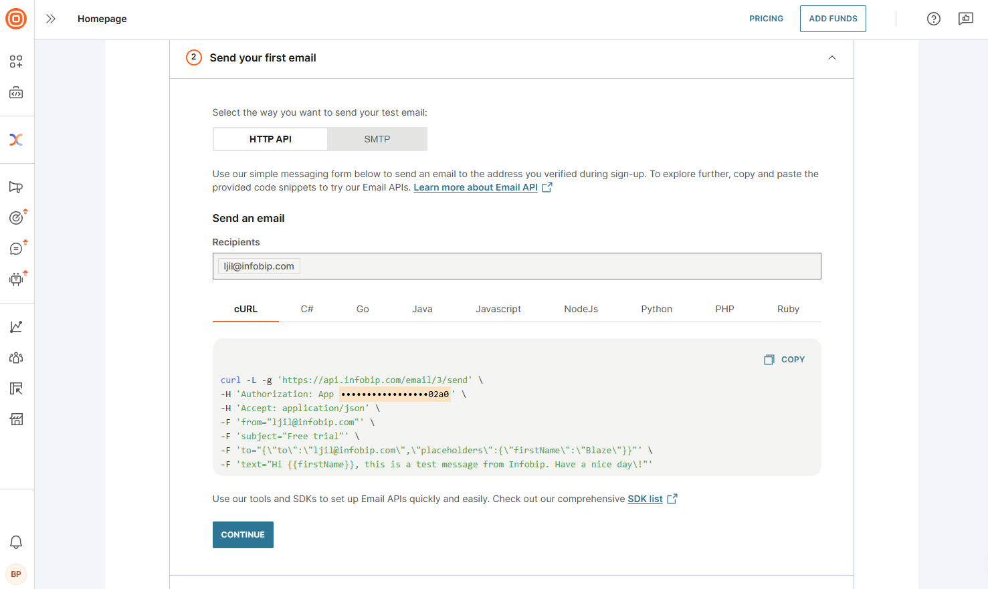Screen dimensions: 988x589
Task: Select the HTTP API option
Action: (270, 139)
